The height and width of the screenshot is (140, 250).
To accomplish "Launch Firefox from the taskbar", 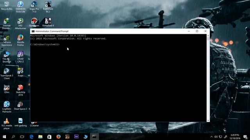I will tap(58, 136).
